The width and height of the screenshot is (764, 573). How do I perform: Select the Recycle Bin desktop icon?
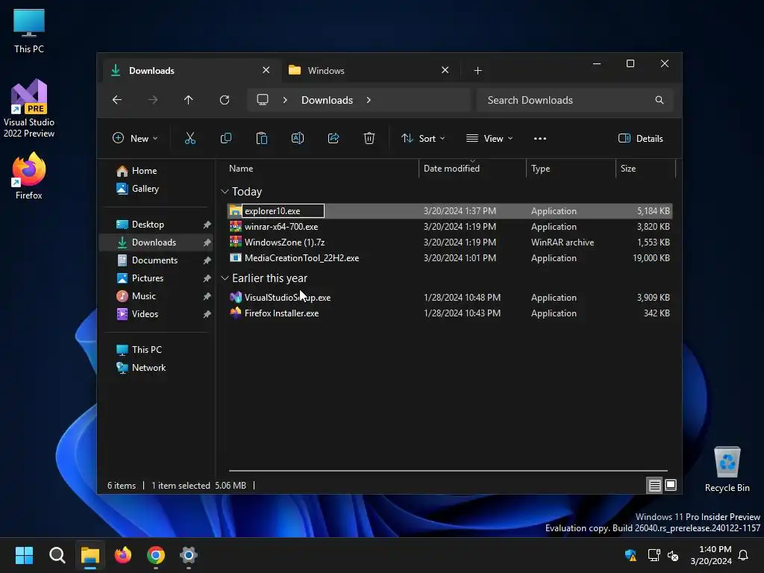(727, 469)
